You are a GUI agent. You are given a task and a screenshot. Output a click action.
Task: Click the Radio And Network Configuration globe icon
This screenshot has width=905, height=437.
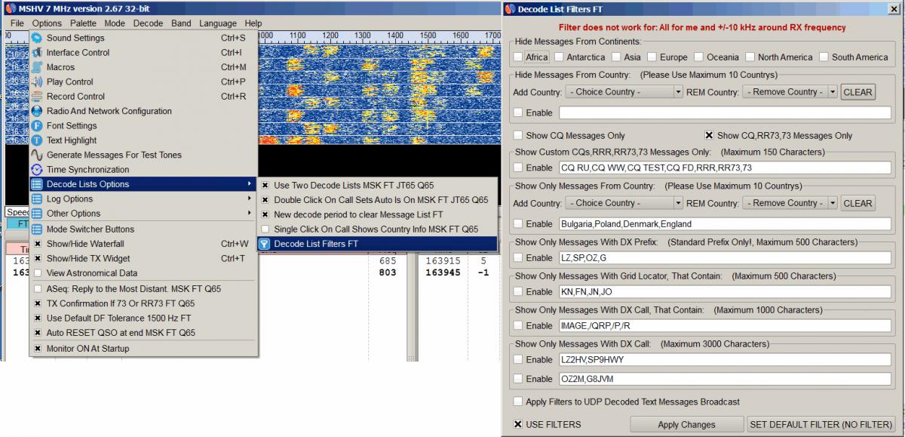click(x=36, y=111)
